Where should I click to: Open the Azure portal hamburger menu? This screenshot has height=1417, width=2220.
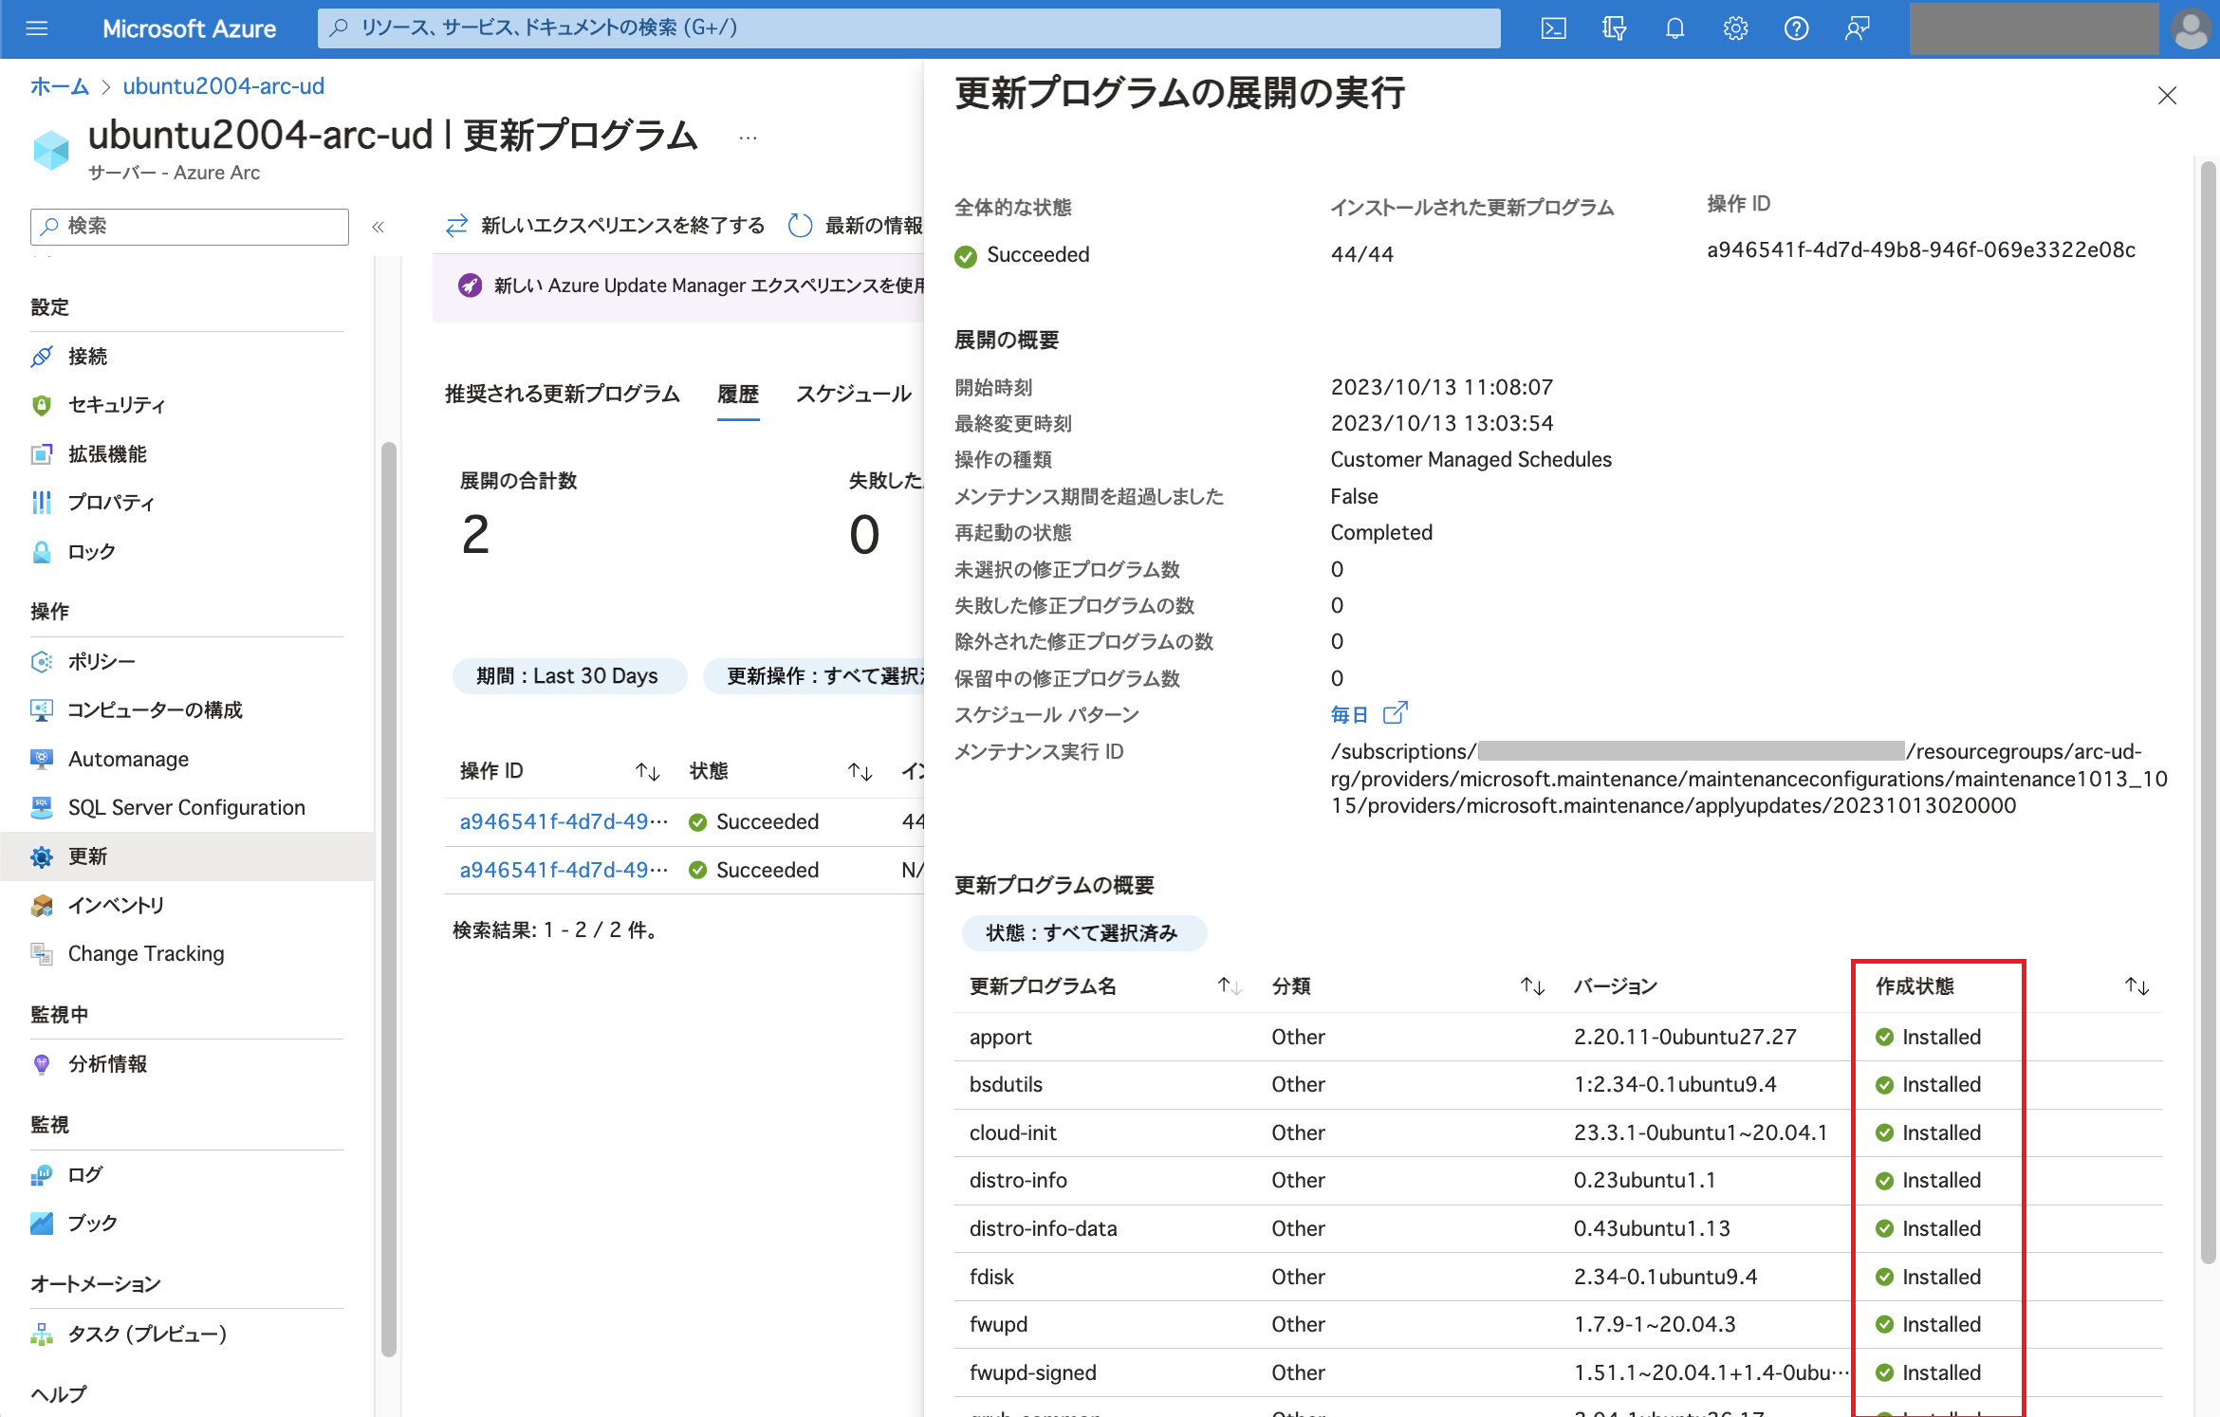(x=37, y=28)
